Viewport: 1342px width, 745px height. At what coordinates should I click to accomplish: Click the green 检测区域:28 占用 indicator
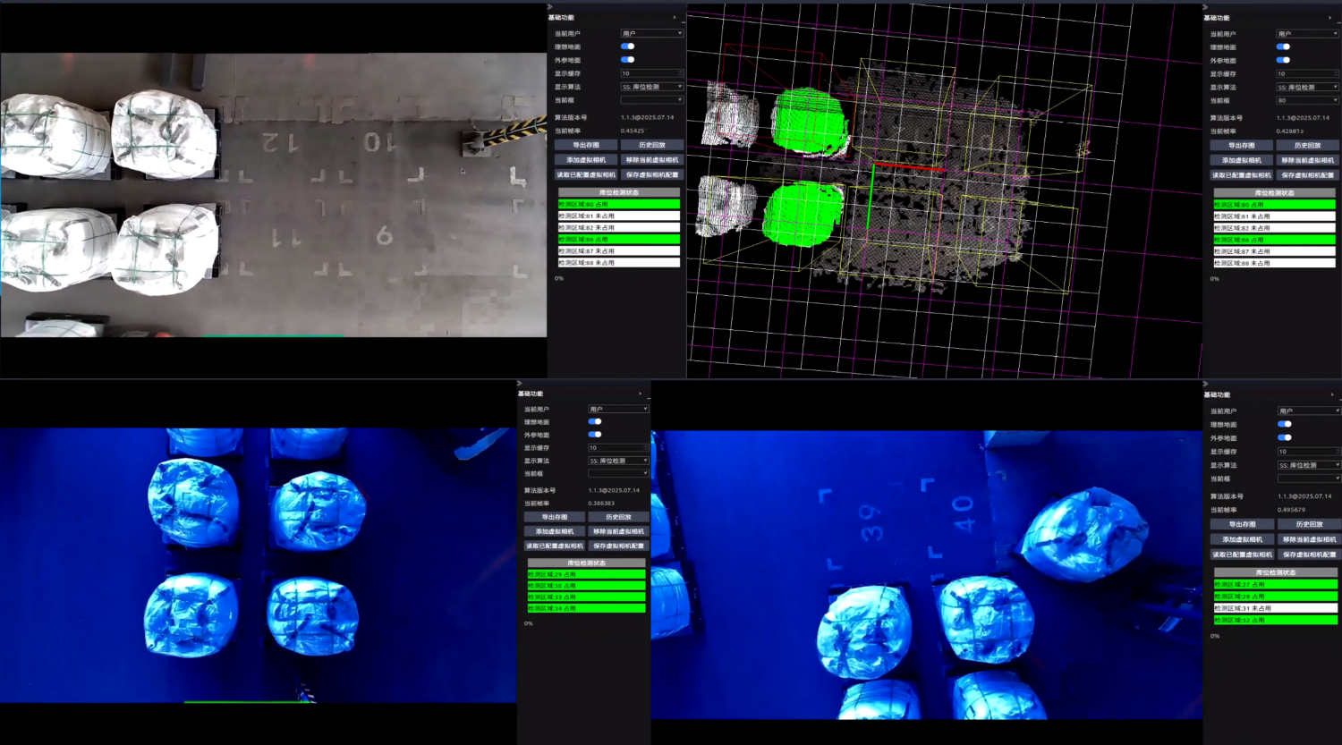coord(1275,597)
